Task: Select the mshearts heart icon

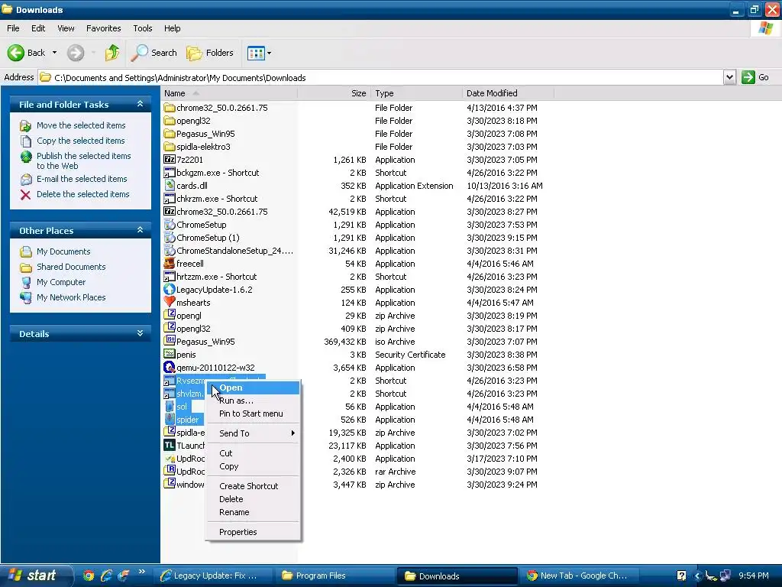Action: (x=170, y=302)
